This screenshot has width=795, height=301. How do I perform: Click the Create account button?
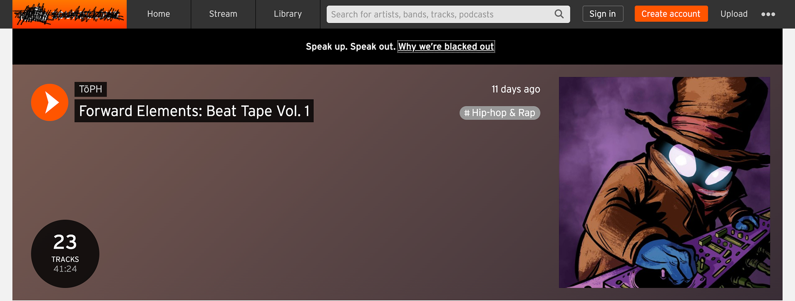coord(671,14)
